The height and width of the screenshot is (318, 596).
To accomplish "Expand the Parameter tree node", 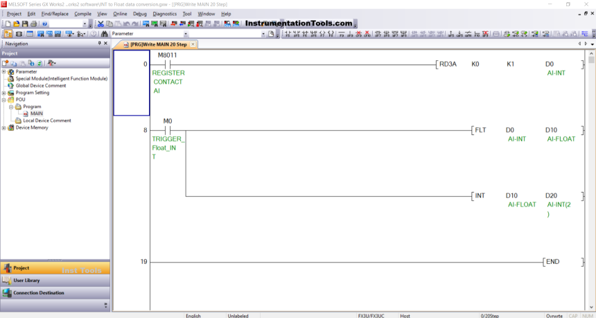I will click(x=4, y=71).
